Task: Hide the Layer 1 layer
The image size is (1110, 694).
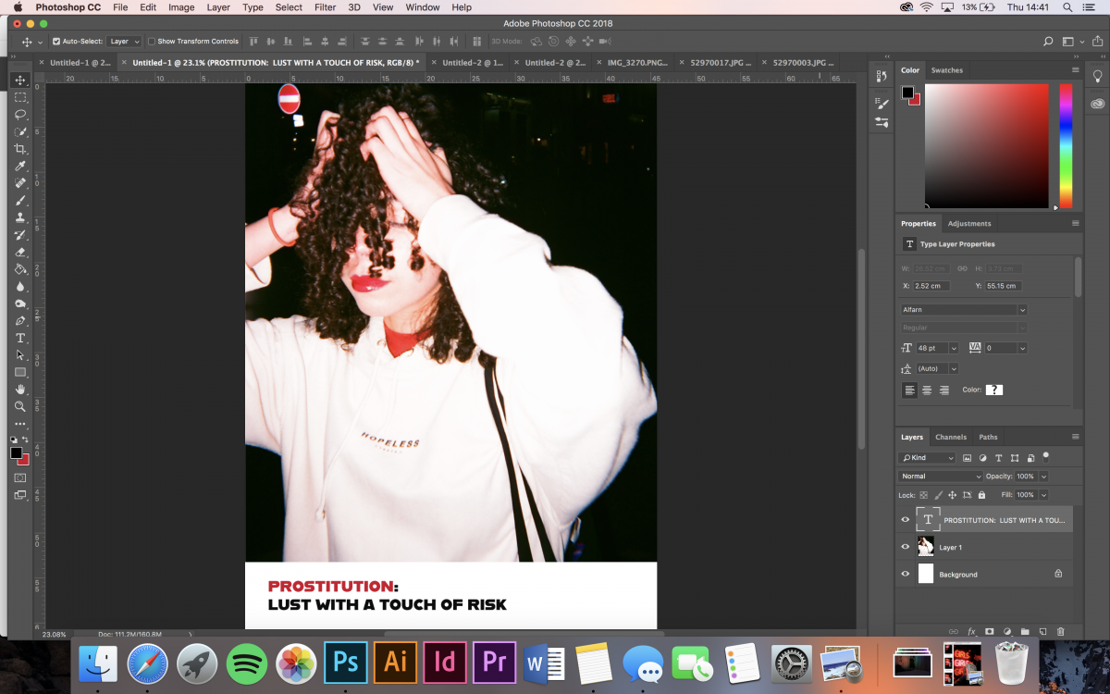Action: tap(906, 547)
